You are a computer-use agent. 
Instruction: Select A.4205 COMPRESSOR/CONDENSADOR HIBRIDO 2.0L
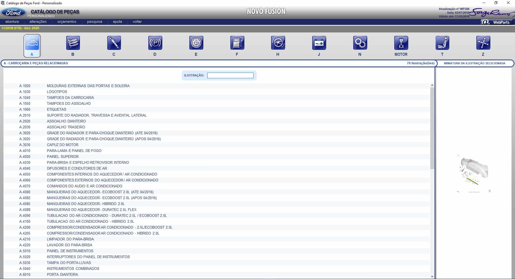216,233
